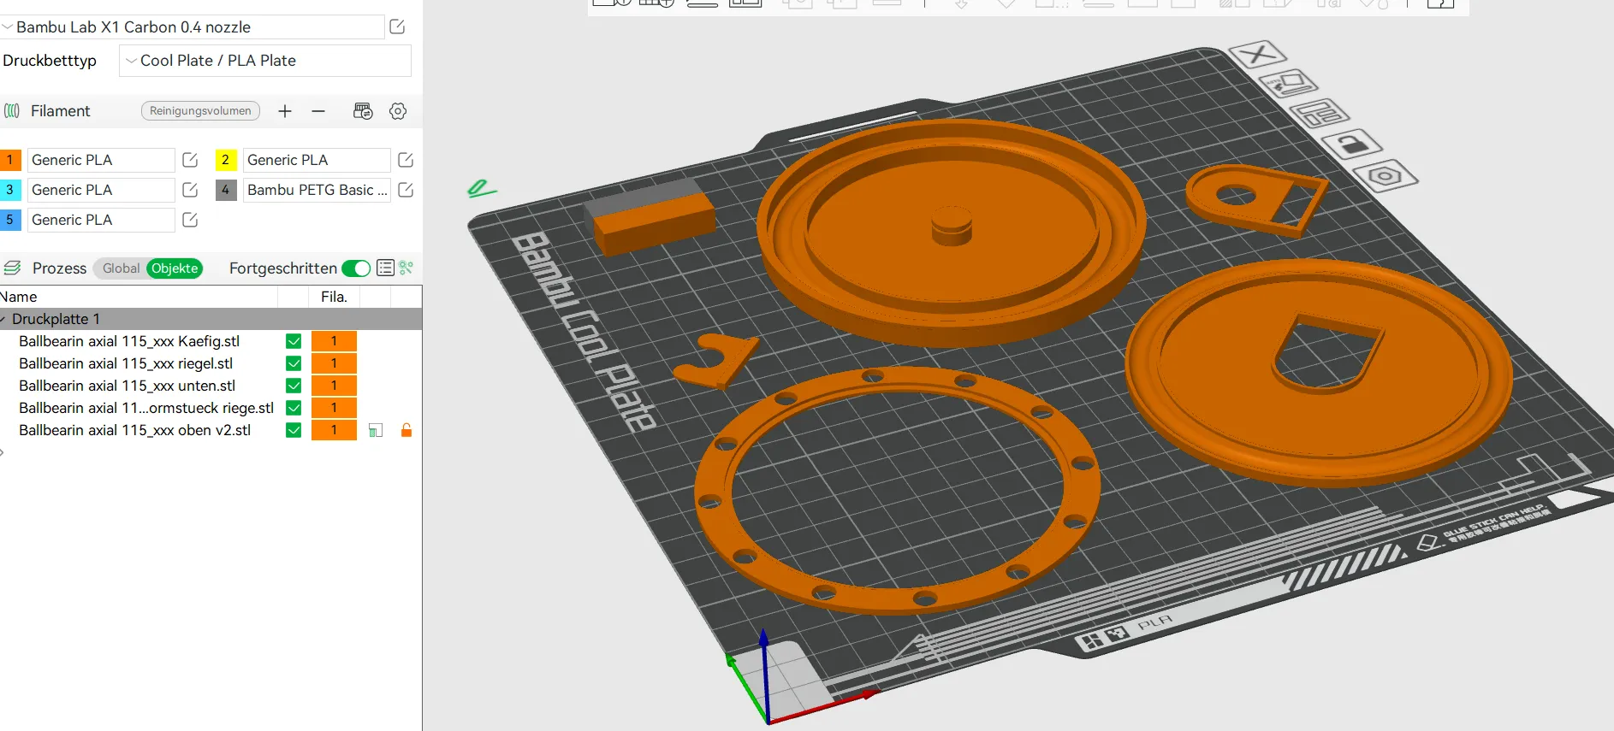Screen dimensions: 1614x731
Task: Open the Bambu Lab X1 Carbon printer dropdown
Action: pos(192,27)
